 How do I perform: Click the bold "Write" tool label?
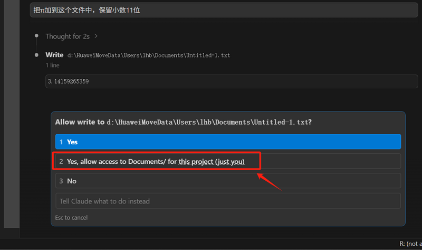click(x=54, y=55)
